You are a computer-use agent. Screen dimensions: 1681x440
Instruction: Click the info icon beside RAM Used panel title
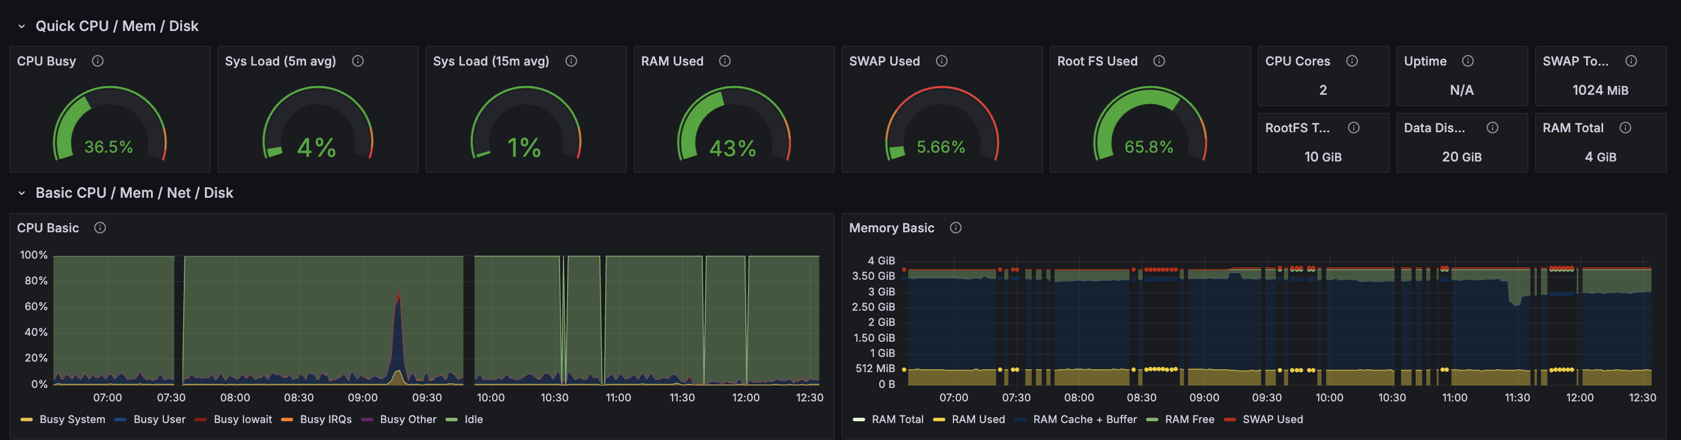(725, 61)
